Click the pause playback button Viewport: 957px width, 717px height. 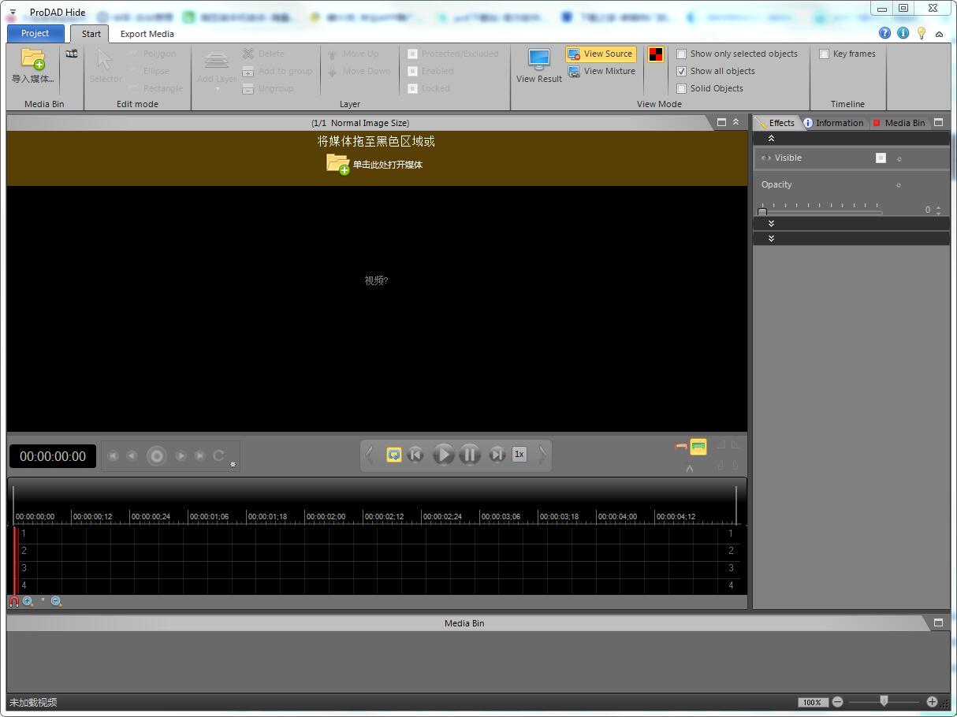(470, 455)
